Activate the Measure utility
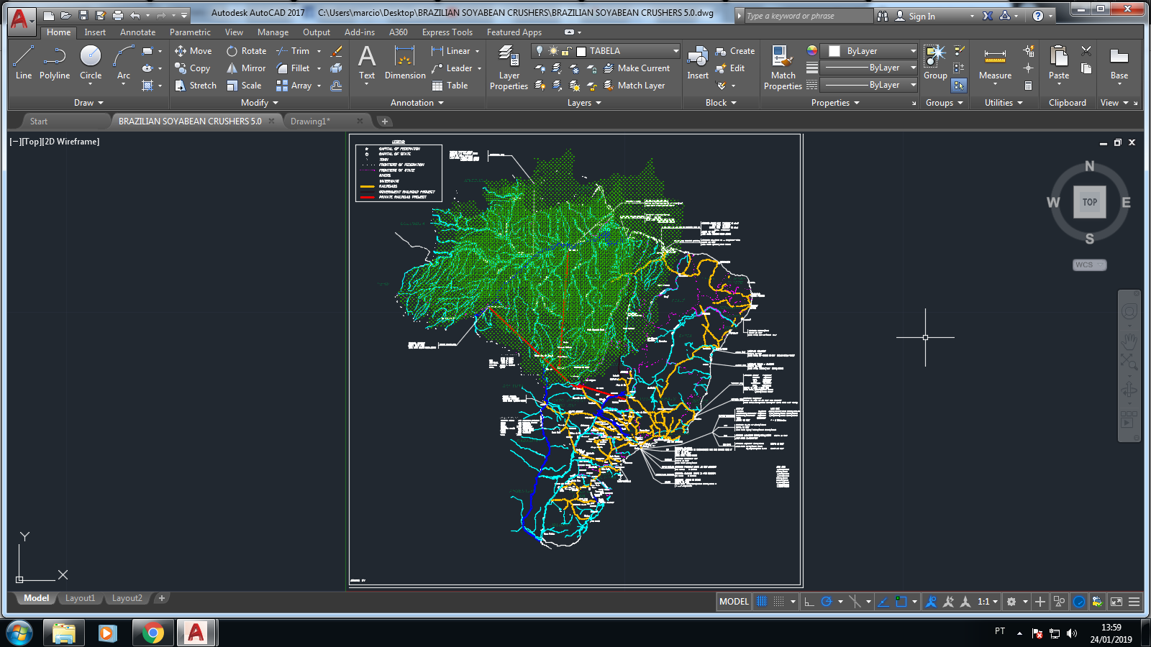 click(x=995, y=63)
